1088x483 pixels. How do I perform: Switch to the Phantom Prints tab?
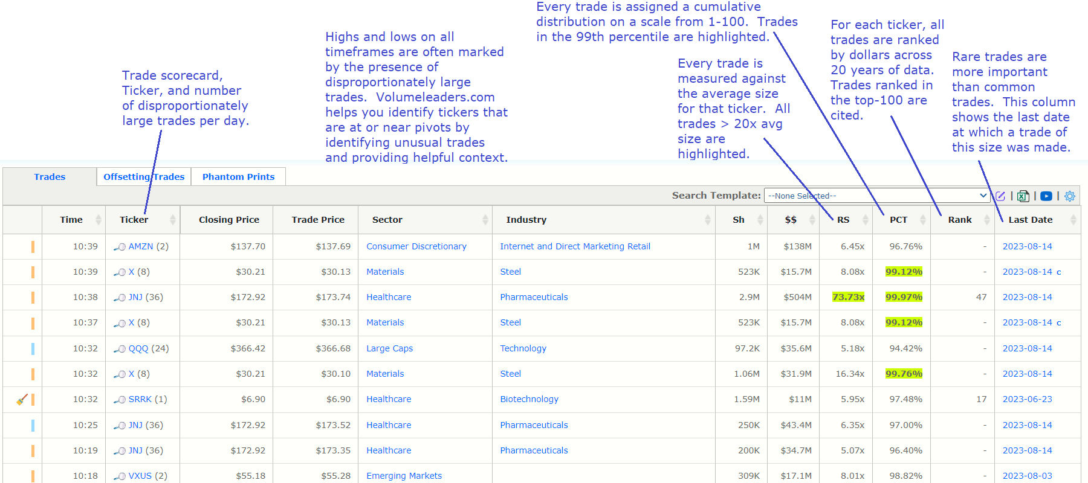click(x=238, y=177)
